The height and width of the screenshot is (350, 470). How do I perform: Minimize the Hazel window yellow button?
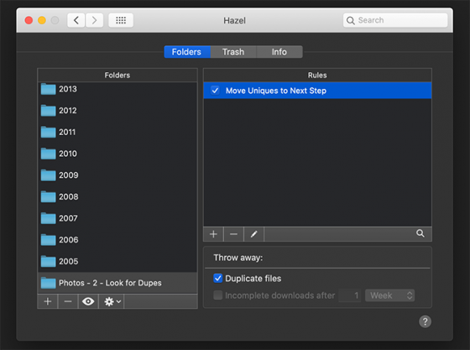[x=42, y=20]
